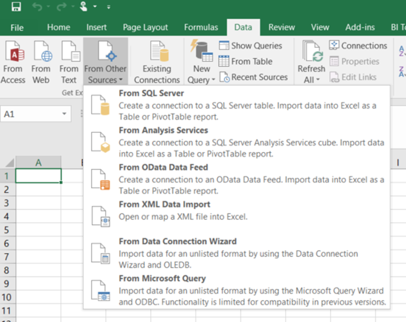Select row 6 header

pos(7,243)
